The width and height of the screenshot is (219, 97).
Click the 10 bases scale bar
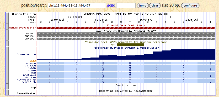126,17
